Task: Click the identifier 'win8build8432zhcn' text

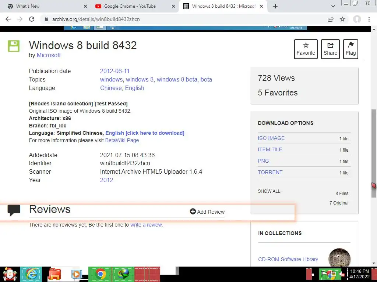Action: pyautogui.click(x=125, y=163)
